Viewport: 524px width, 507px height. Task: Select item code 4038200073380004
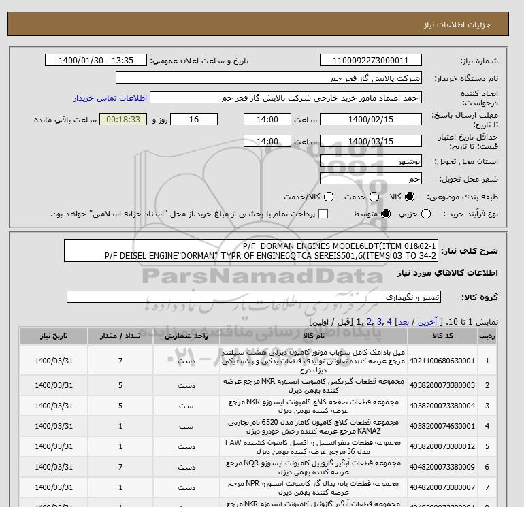[x=442, y=406]
